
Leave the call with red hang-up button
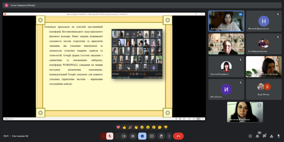pos(178,136)
